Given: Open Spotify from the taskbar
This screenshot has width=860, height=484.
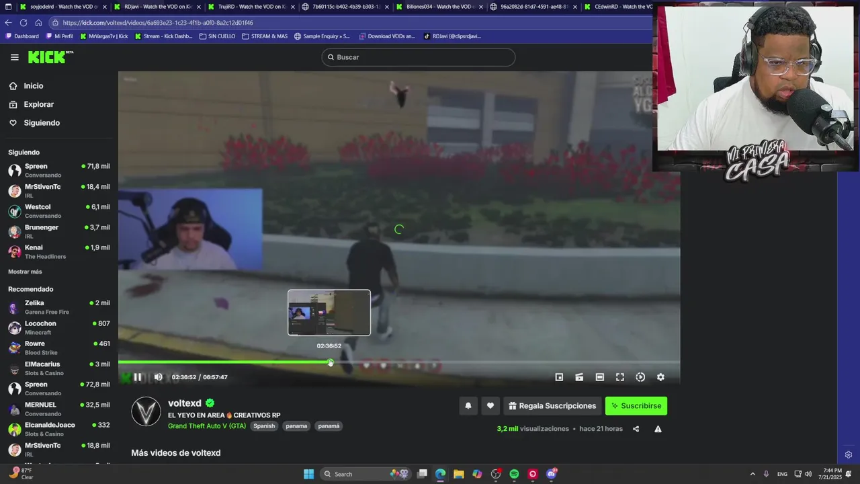Looking at the screenshot, I should (x=514, y=474).
